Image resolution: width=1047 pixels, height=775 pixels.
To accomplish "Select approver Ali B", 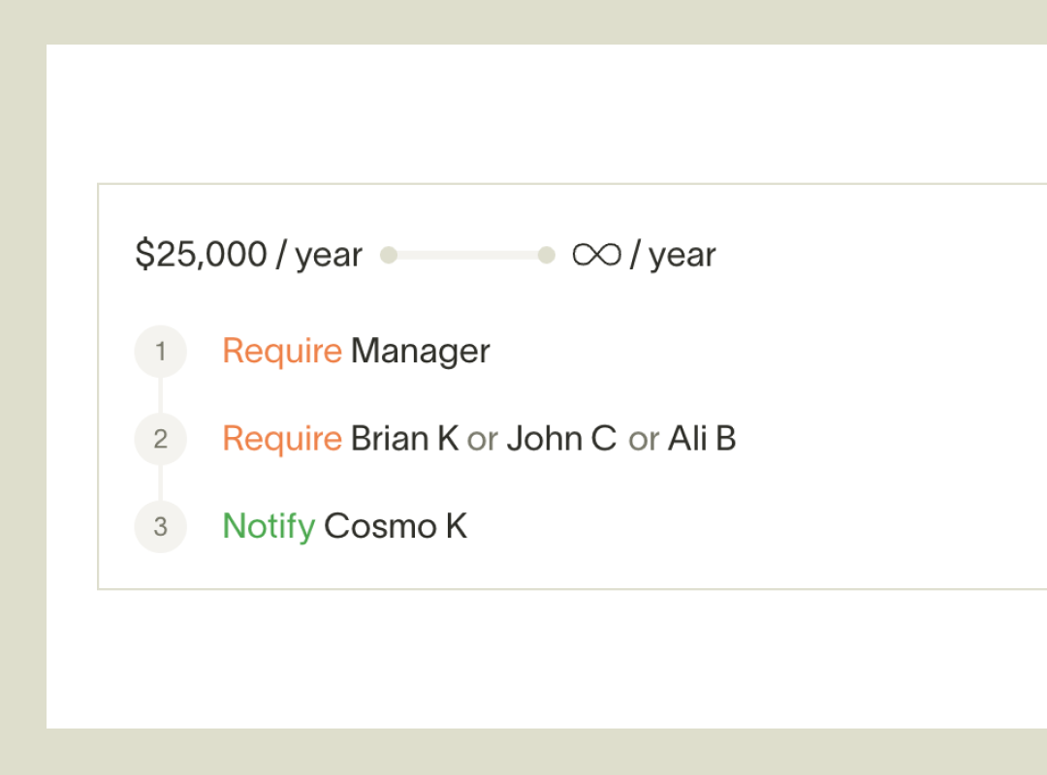I will pos(702,439).
